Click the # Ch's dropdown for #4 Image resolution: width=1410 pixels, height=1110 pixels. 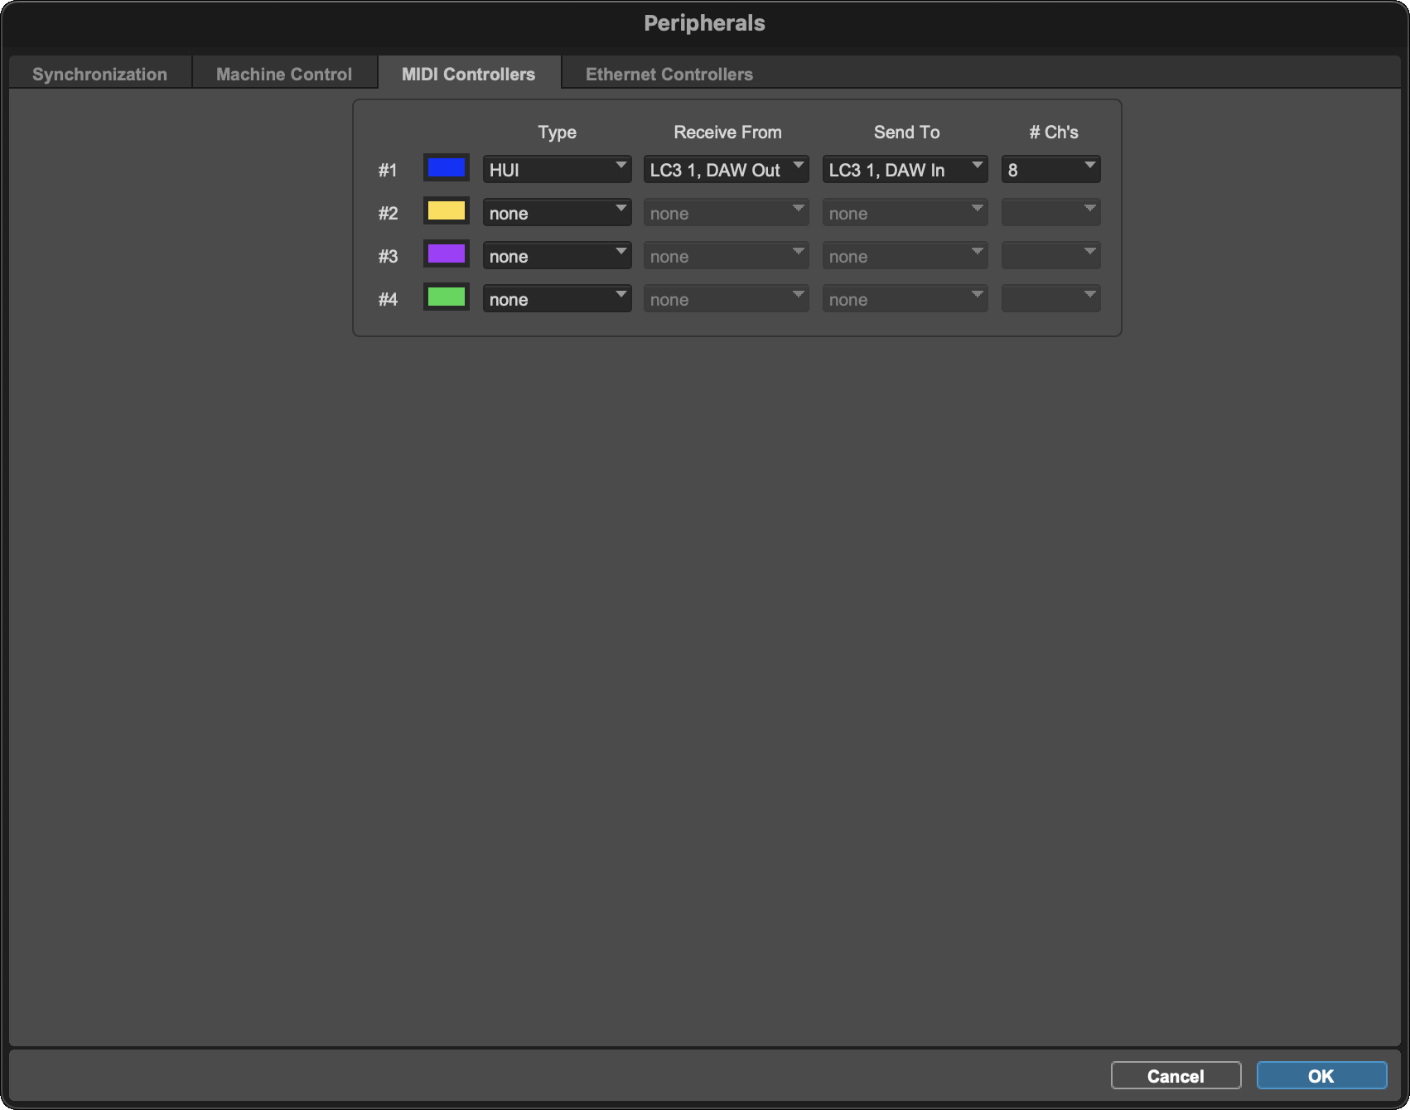click(x=1050, y=299)
